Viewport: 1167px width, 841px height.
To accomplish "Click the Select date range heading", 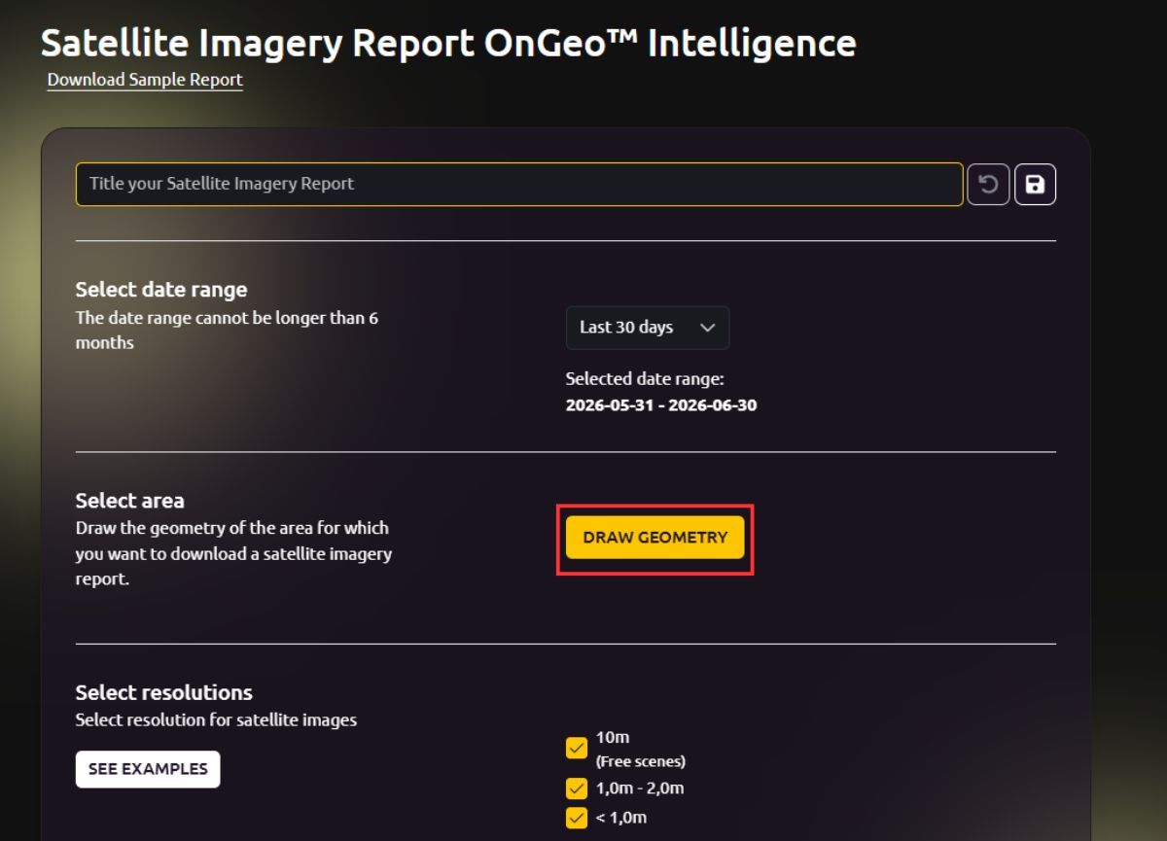I will (161, 290).
